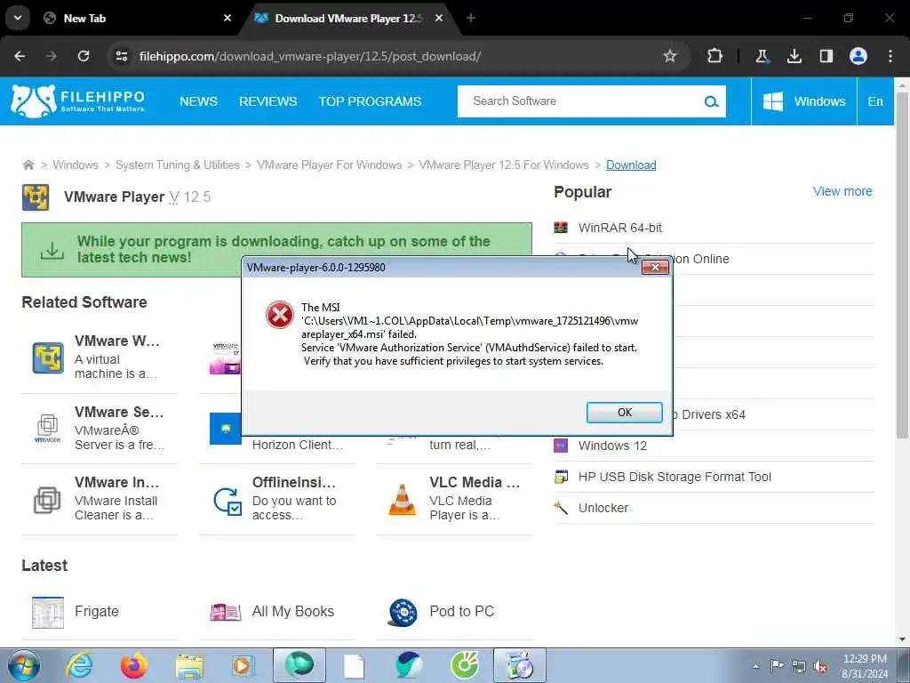910x683 pixels.
Task: Click the page vertical scrollbar
Action: coord(902,264)
